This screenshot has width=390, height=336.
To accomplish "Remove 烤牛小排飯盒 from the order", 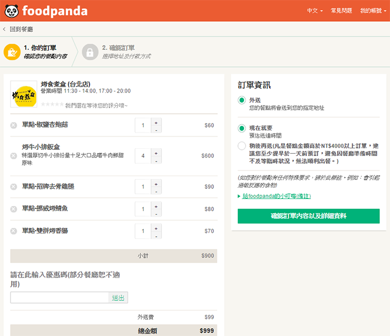I will tap(13, 156).
